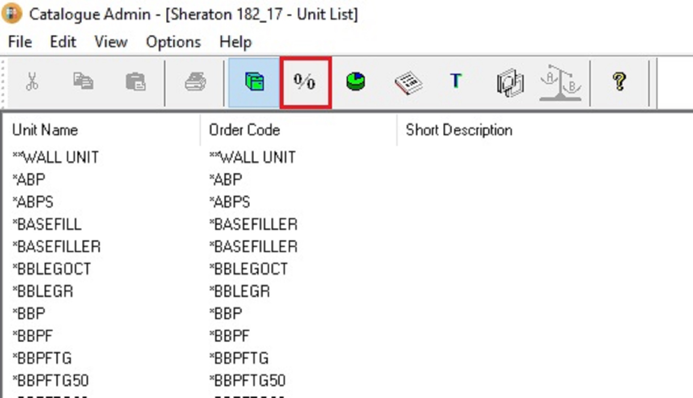Click the Print toolbar icon
The width and height of the screenshot is (693, 398).
point(195,81)
